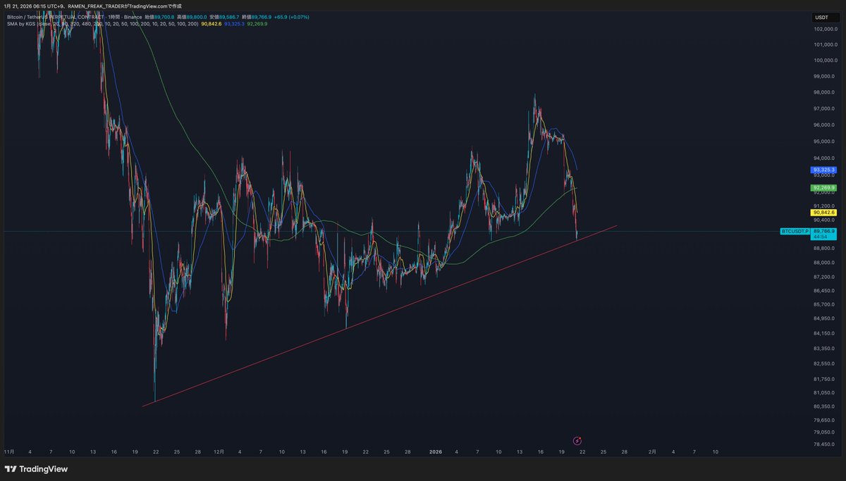Click the horizontal current-price line on chart

coord(391,231)
